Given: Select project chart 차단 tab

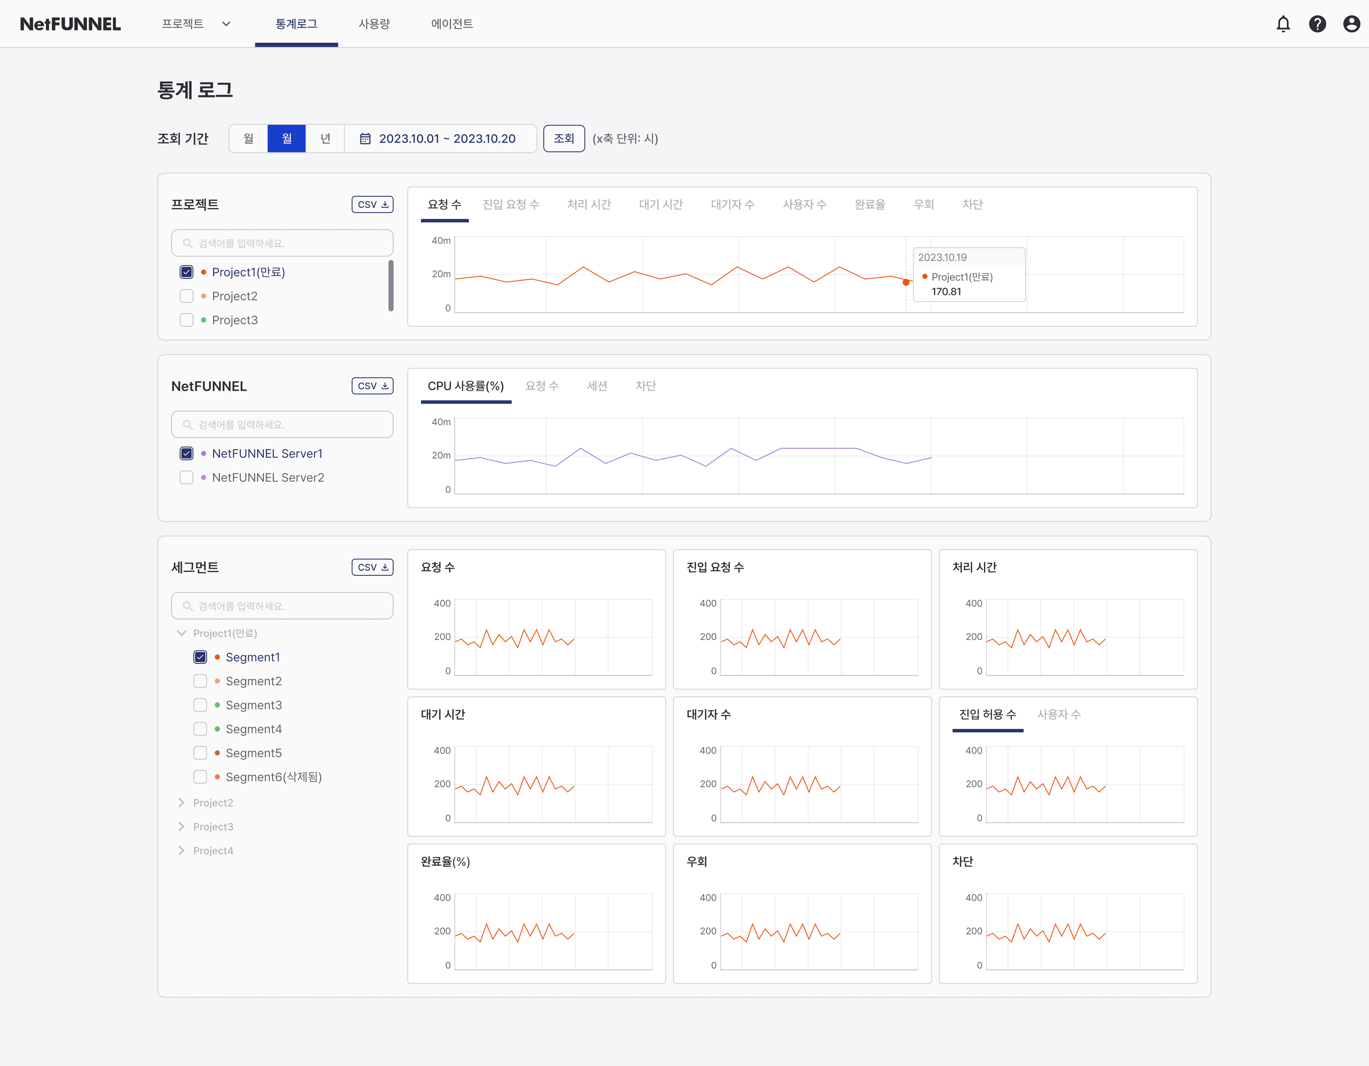Looking at the screenshot, I should click(973, 204).
